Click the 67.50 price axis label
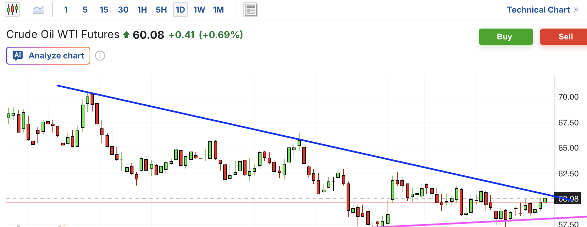This screenshot has width=587, height=227. tap(569, 123)
